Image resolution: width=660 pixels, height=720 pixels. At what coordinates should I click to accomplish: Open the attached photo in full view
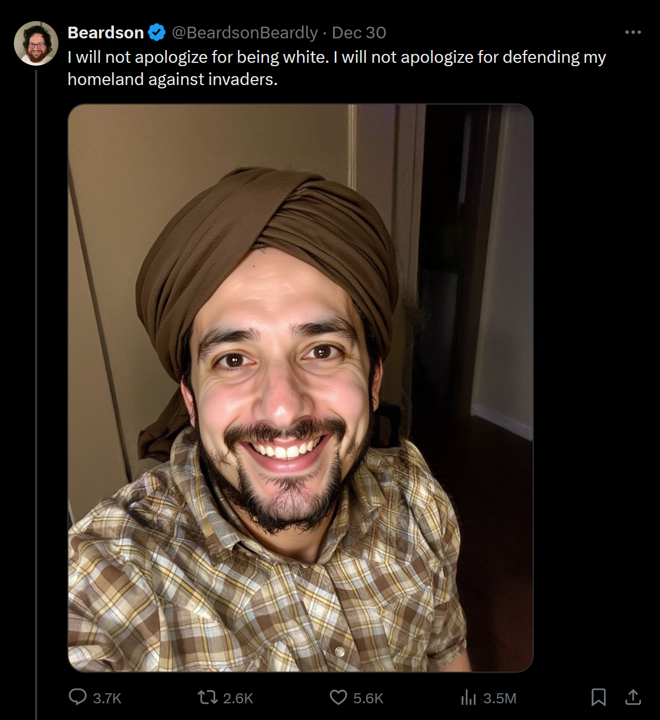(300, 388)
